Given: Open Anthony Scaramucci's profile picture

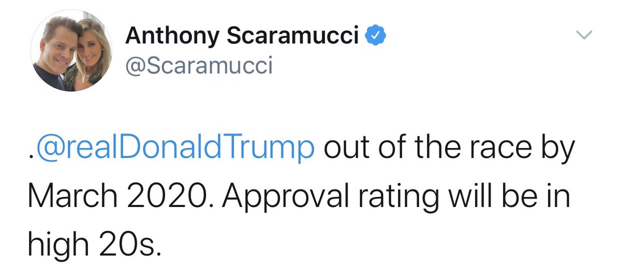Looking at the screenshot, I should pyautogui.click(x=72, y=51).
